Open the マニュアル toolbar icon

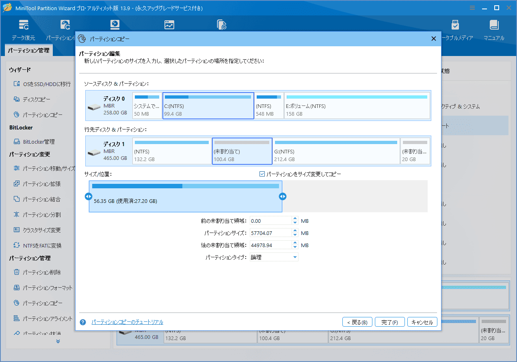click(x=494, y=25)
